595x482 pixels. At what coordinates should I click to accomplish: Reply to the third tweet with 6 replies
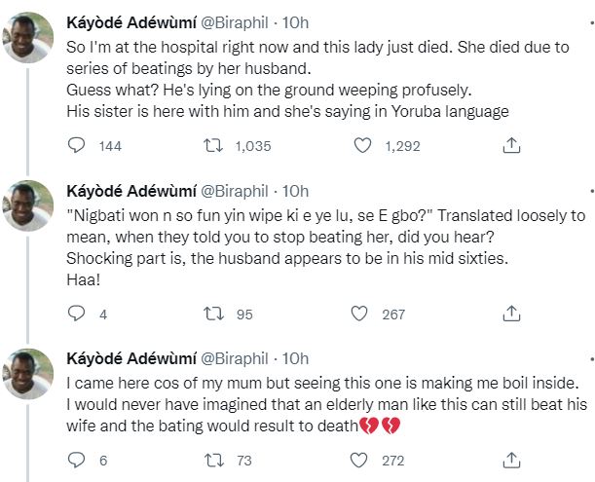76,460
